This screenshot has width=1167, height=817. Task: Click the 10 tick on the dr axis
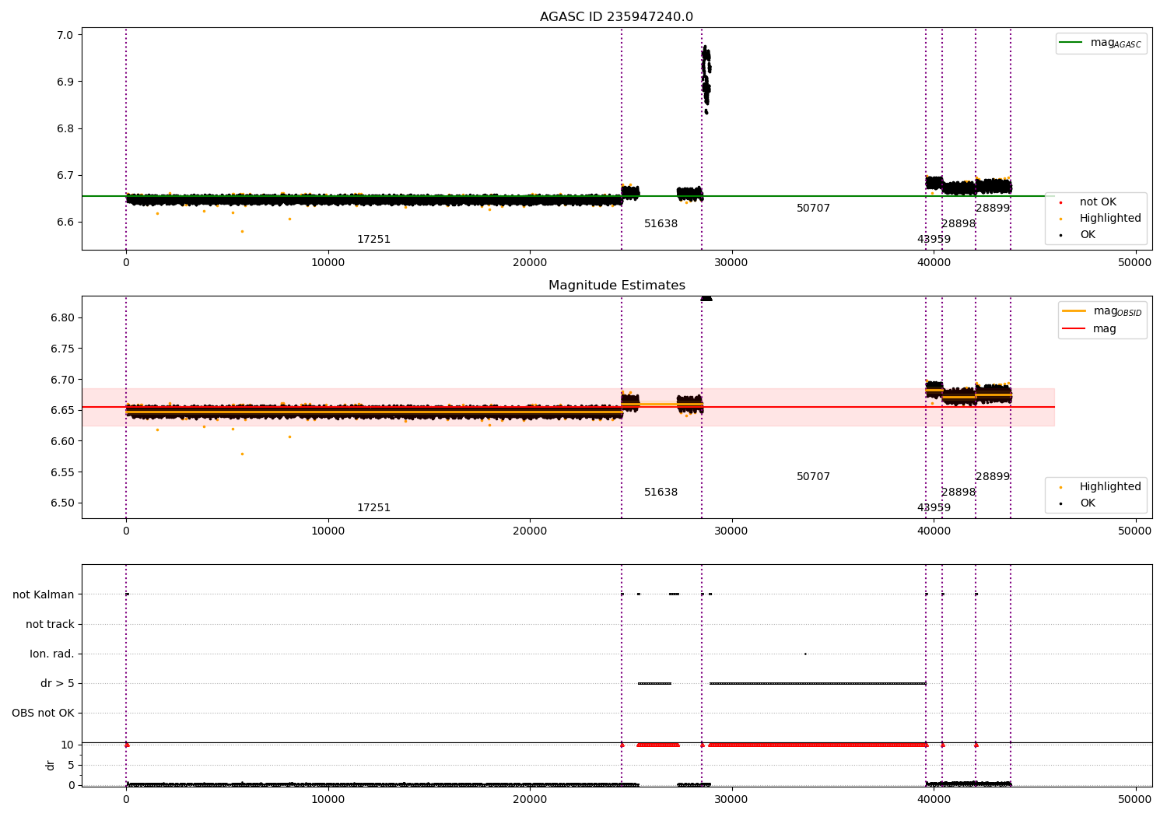[x=68, y=745]
